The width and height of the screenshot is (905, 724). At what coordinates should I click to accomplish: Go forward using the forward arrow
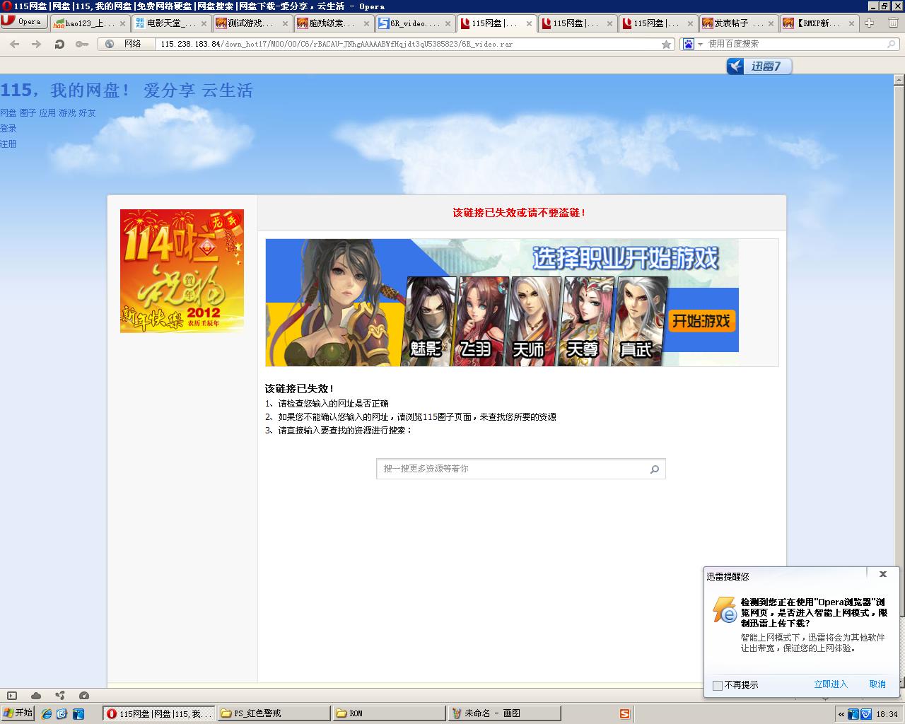(x=37, y=44)
